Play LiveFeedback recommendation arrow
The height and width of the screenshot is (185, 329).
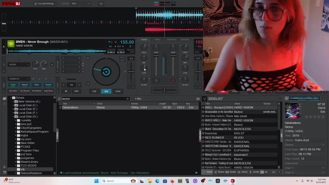[197, 173]
